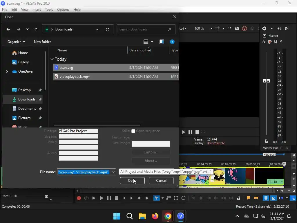Copy snapshot to clipboard in preview
Viewport: 297px width, 223px height.
click(x=229, y=28)
